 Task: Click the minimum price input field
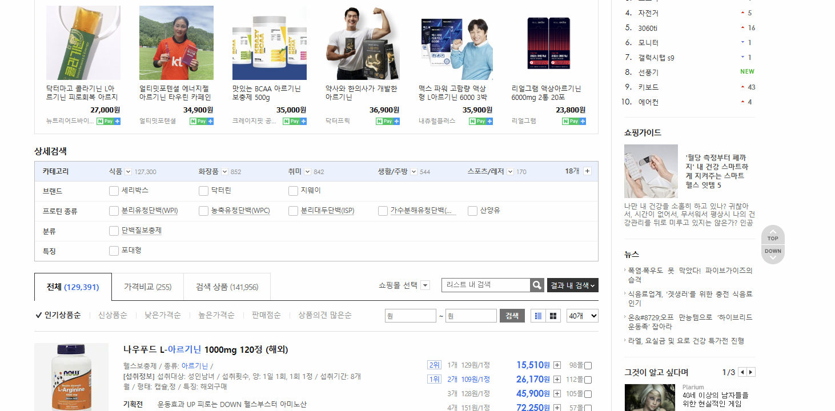click(410, 315)
